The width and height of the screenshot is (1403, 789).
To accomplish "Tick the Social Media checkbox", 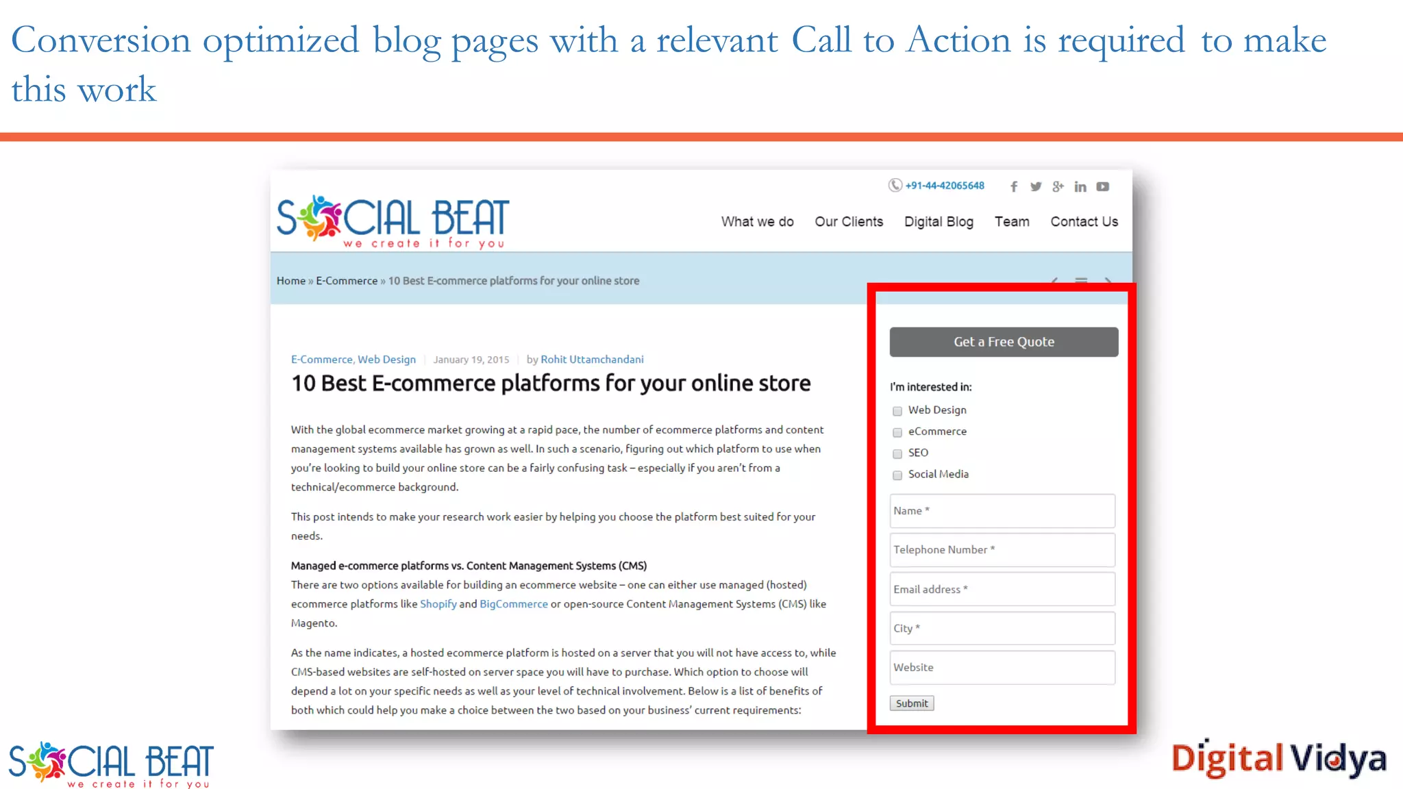I will click(x=897, y=475).
